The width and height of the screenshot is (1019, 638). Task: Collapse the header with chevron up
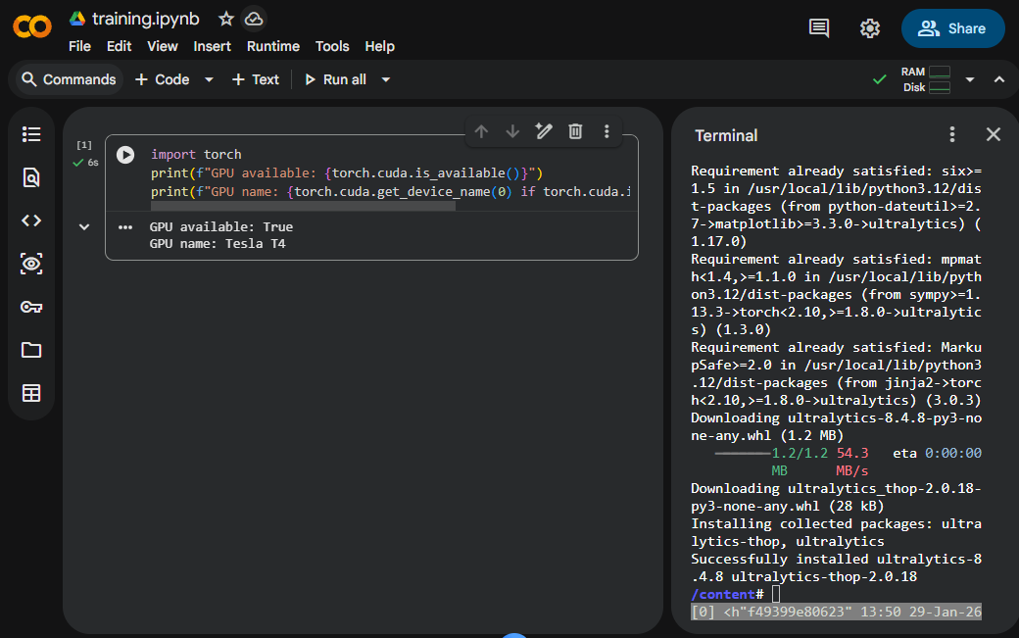tap(999, 79)
